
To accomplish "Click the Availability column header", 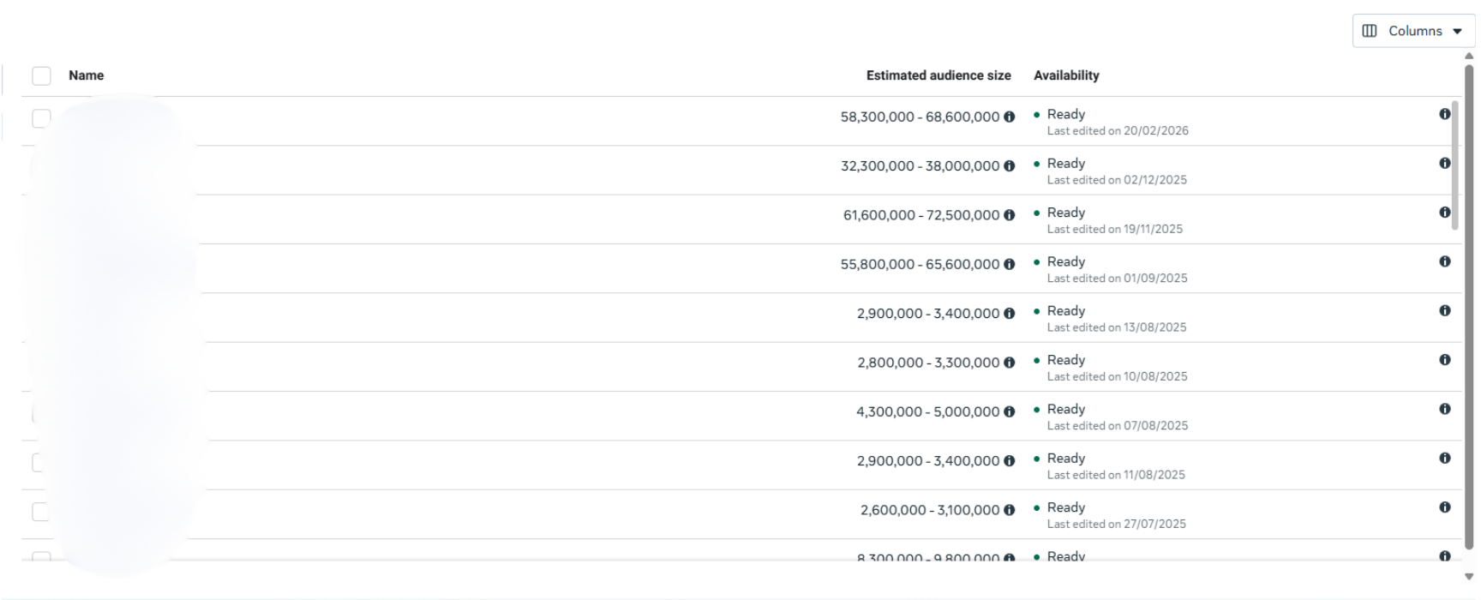I will click(1066, 75).
